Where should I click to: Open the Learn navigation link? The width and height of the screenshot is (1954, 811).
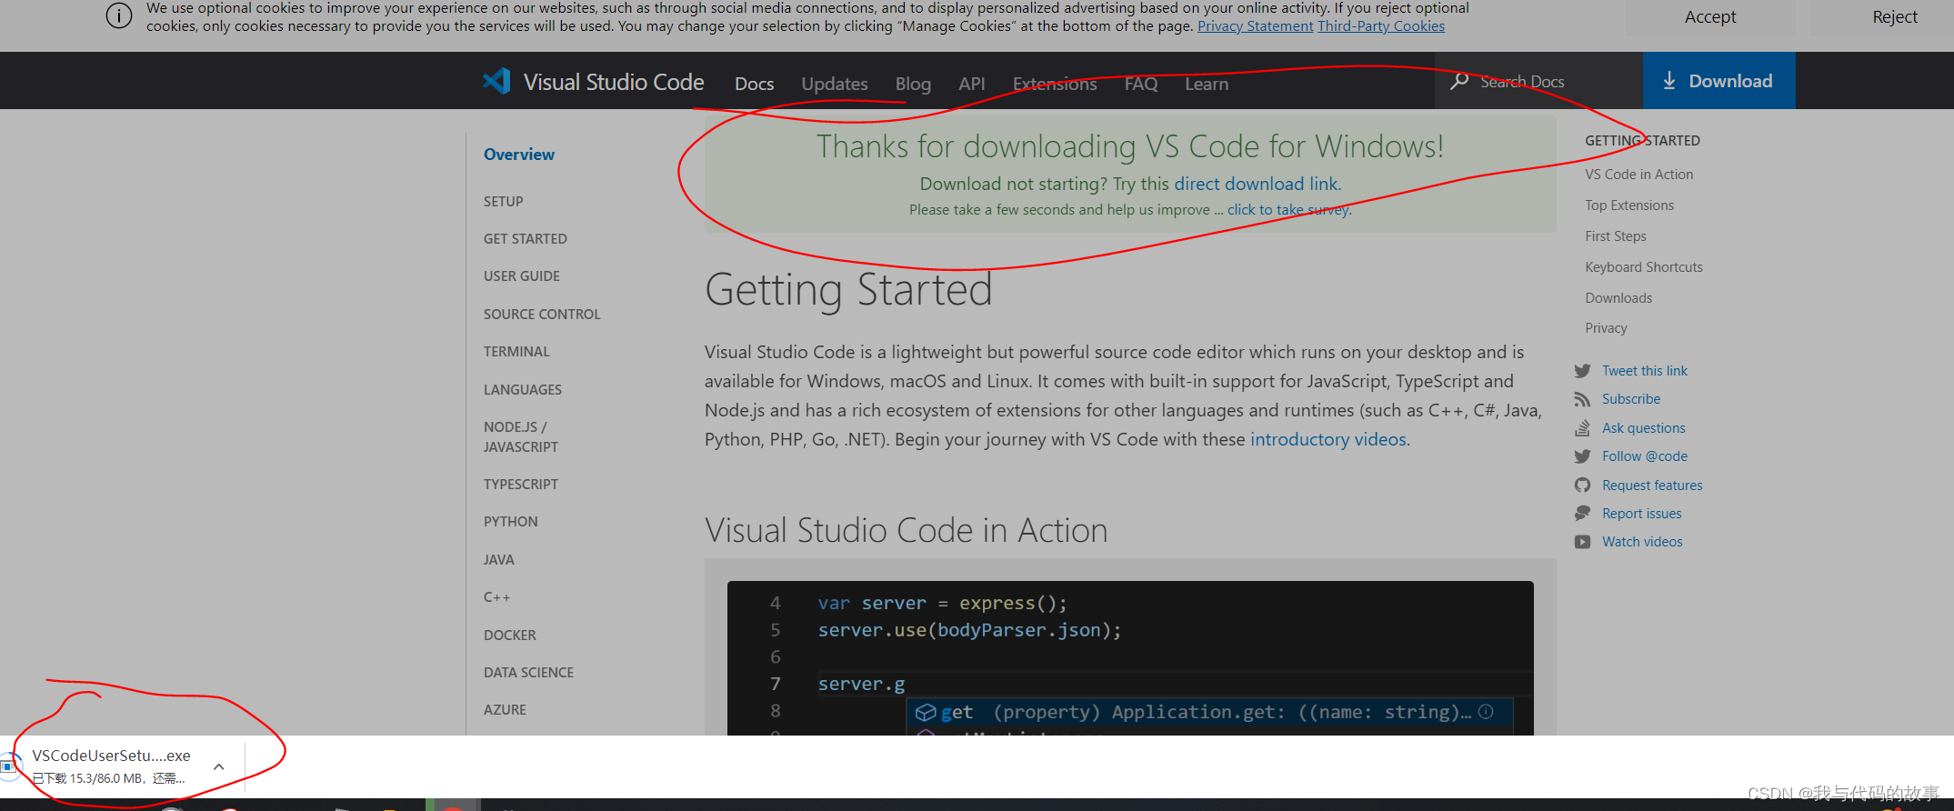tap(1207, 84)
